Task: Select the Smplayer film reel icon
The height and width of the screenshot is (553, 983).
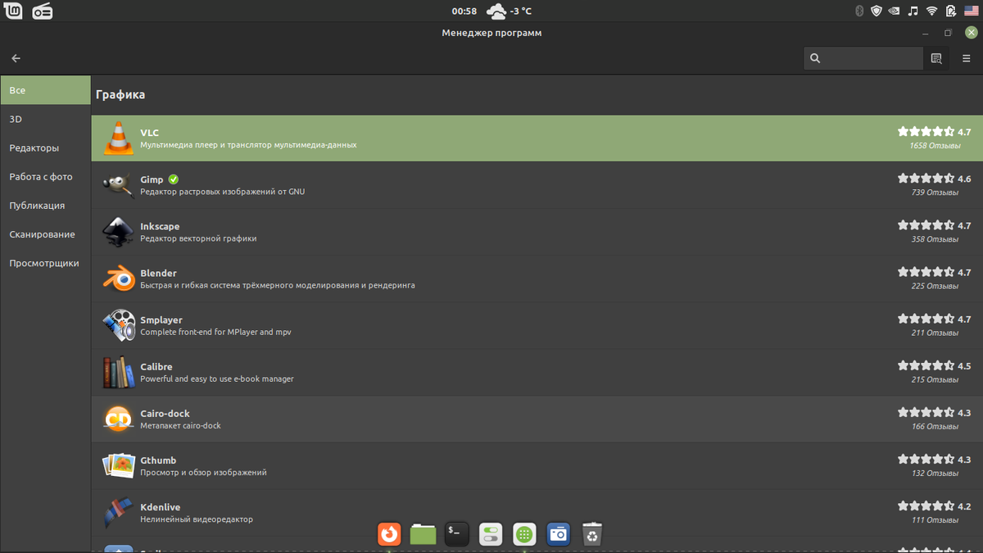Action: [x=119, y=325]
